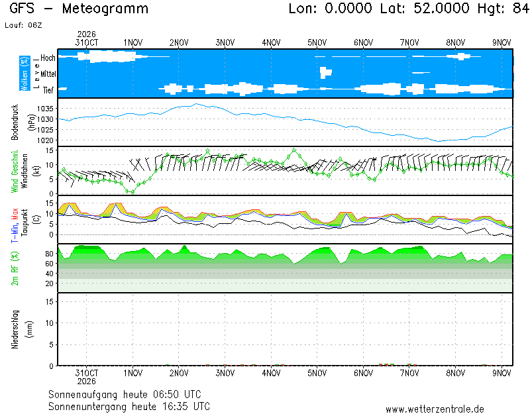The width and height of the screenshot is (530, 414).
Task: Click the 1025 pressure axis value
Action: pyautogui.click(x=45, y=130)
